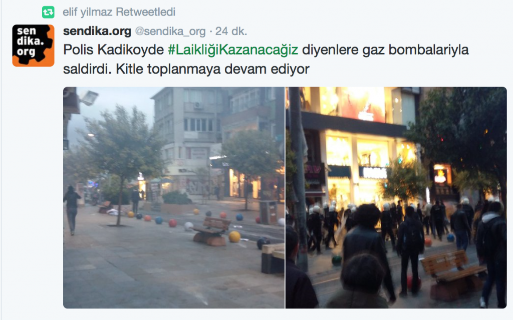Click the yellow ball in left photo
Image resolution: width=513 pixels, height=320 pixels.
pyautogui.click(x=234, y=236)
